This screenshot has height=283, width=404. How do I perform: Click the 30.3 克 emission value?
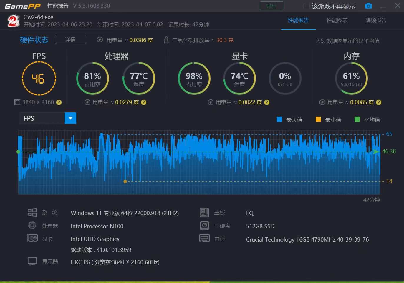pos(225,40)
